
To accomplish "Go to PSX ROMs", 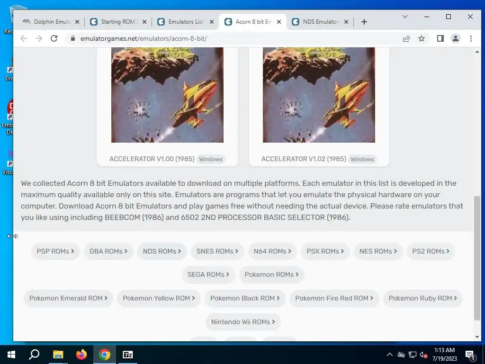I will pos(325,251).
